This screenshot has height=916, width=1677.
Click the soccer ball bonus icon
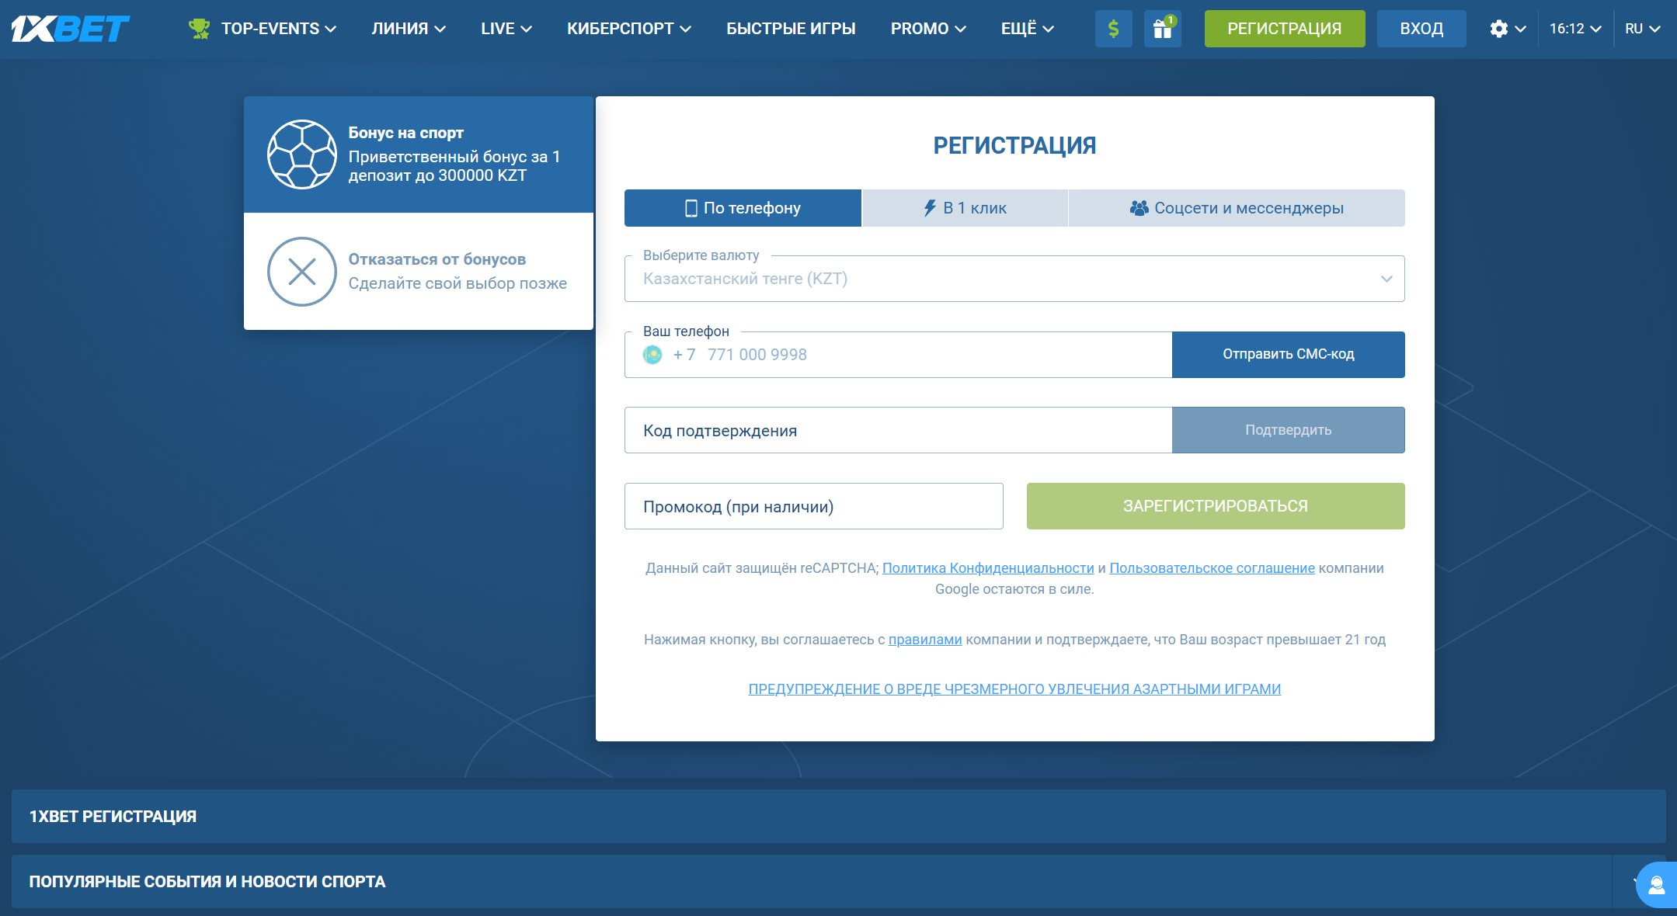pyautogui.click(x=302, y=154)
